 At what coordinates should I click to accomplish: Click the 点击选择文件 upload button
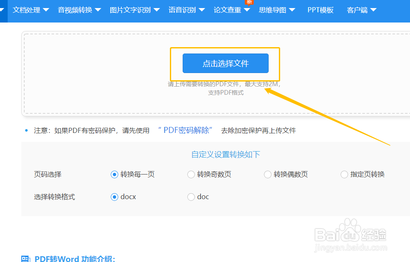click(x=225, y=63)
